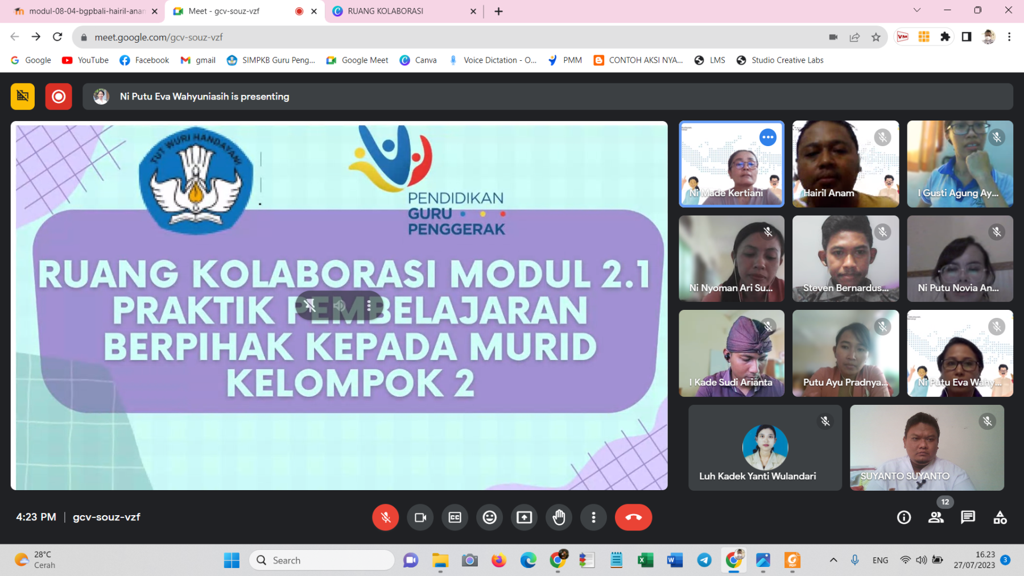Select Hairil Anam's video tile
The image size is (1024, 576).
tap(845, 164)
